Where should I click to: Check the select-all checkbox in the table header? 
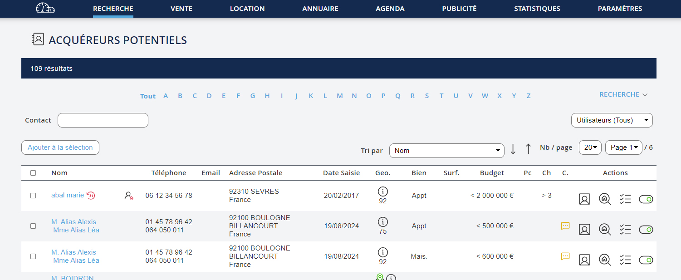(33, 173)
